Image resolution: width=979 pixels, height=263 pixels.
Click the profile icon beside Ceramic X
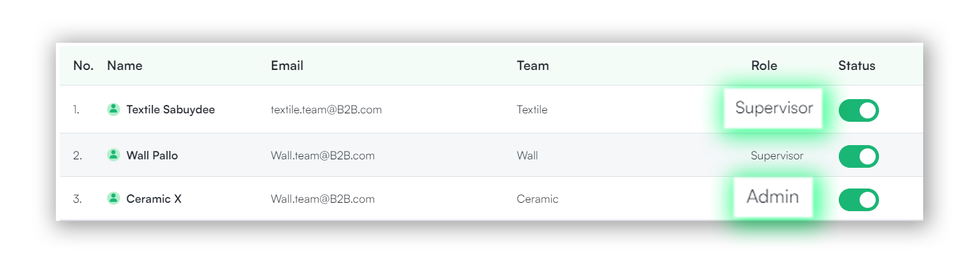[114, 198]
